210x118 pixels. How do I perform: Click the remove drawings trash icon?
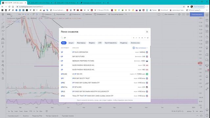coord(3,79)
